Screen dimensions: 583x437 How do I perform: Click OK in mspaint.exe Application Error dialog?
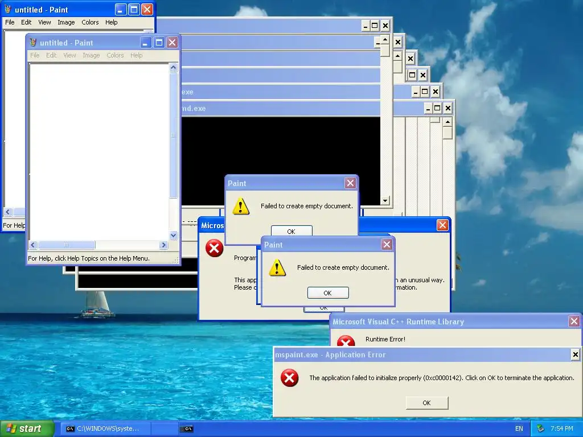coord(426,403)
